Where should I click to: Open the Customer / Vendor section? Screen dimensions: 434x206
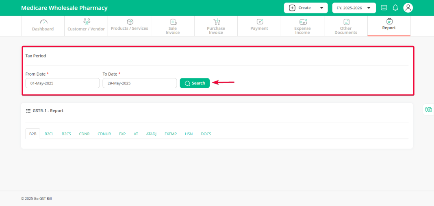(x=86, y=26)
